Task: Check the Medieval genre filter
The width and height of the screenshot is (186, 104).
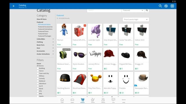Action: (38, 81)
